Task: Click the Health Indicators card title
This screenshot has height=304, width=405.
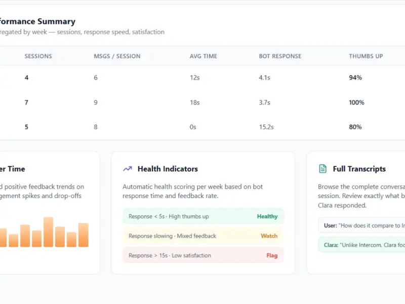Action: pos(168,169)
